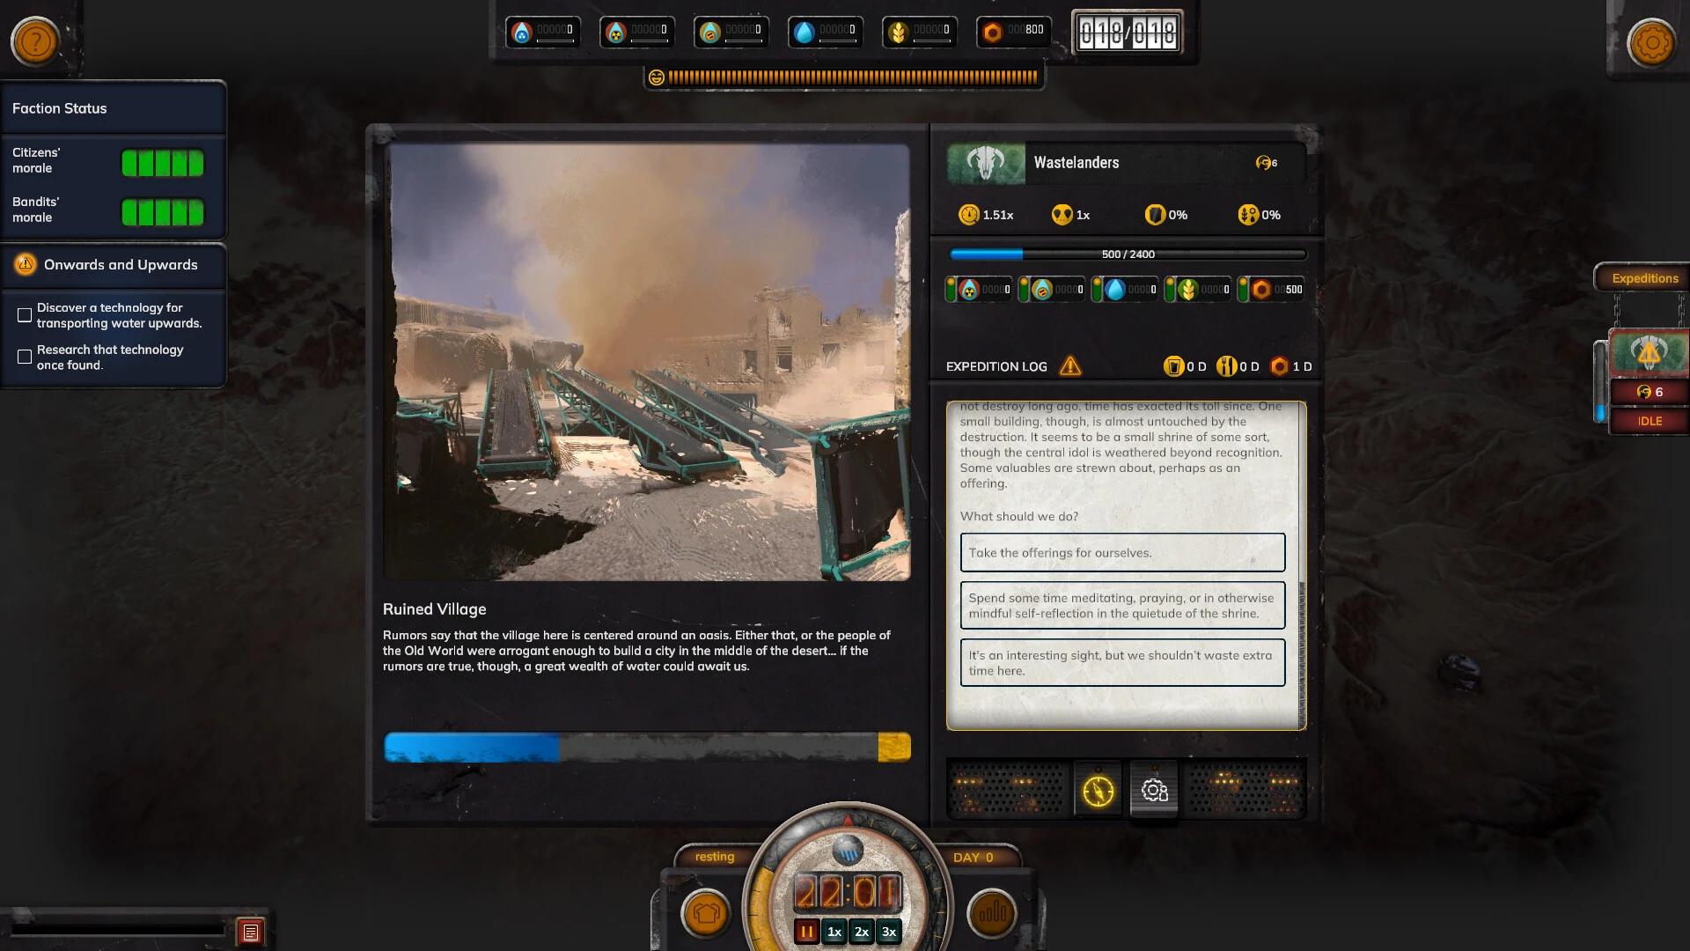Click the fuel/orange resource icon in toolbar
The height and width of the screenshot is (951, 1690).
(990, 30)
